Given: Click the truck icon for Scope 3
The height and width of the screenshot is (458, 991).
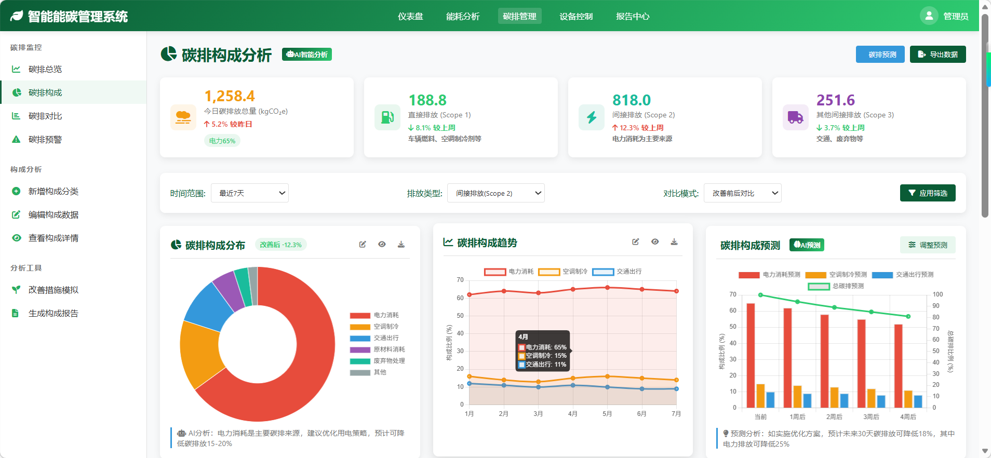Looking at the screenshot, I should [x=795, y=117].
